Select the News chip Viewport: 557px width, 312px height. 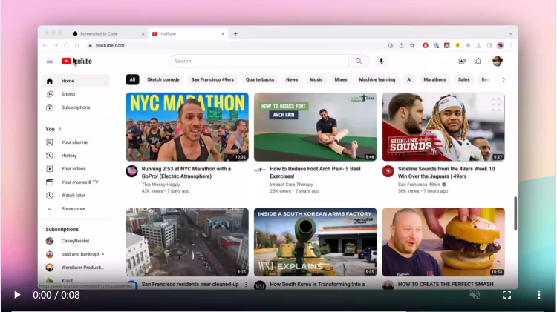click(x=292, y=80)
